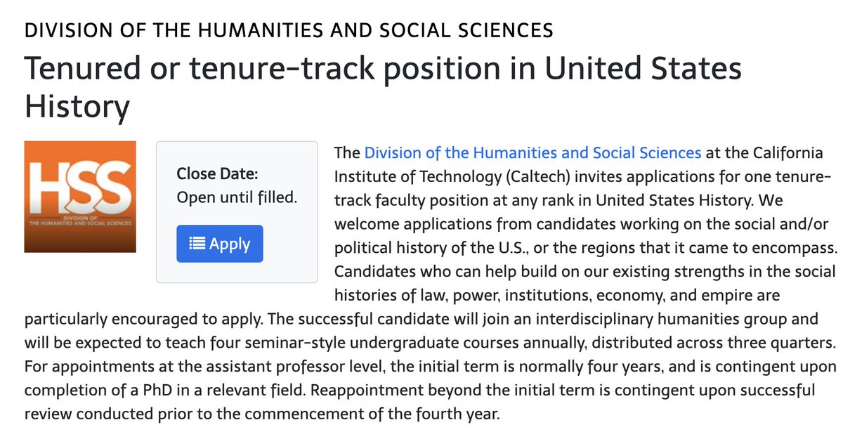Click the blue Apply button
843x439 pixels.
coord(220,244)
